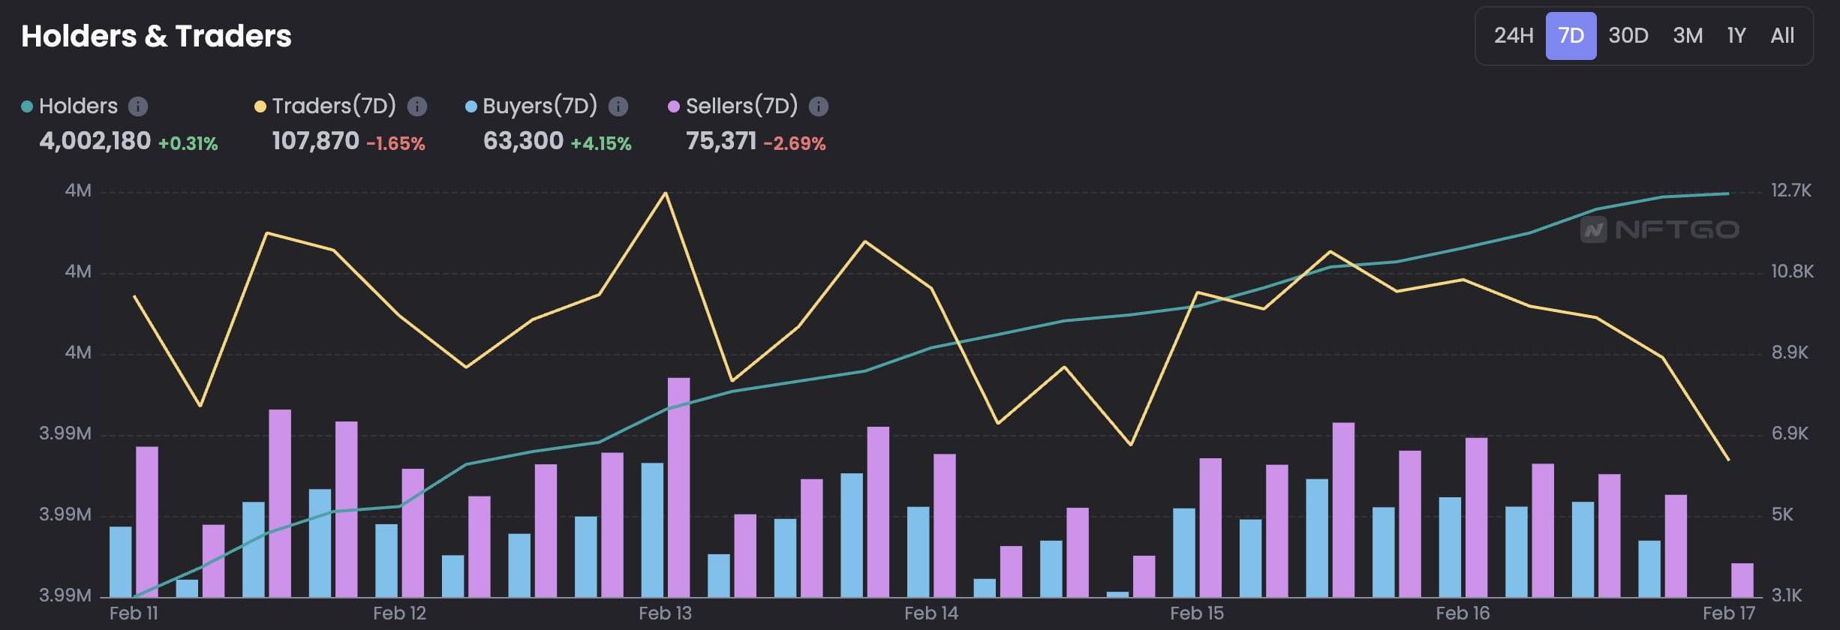Click the tallest purple Sellers bar near Feb 13
Viewport: 1840px width, 630px height.
click(678, 487)
